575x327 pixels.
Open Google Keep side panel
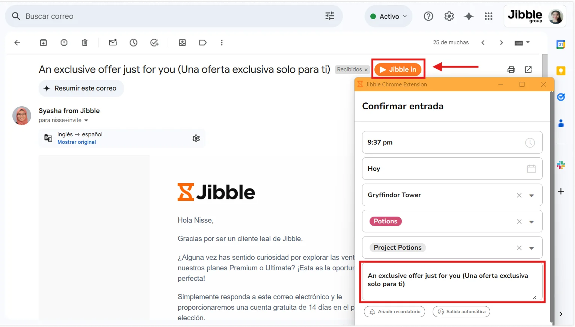tap(561, 71)
